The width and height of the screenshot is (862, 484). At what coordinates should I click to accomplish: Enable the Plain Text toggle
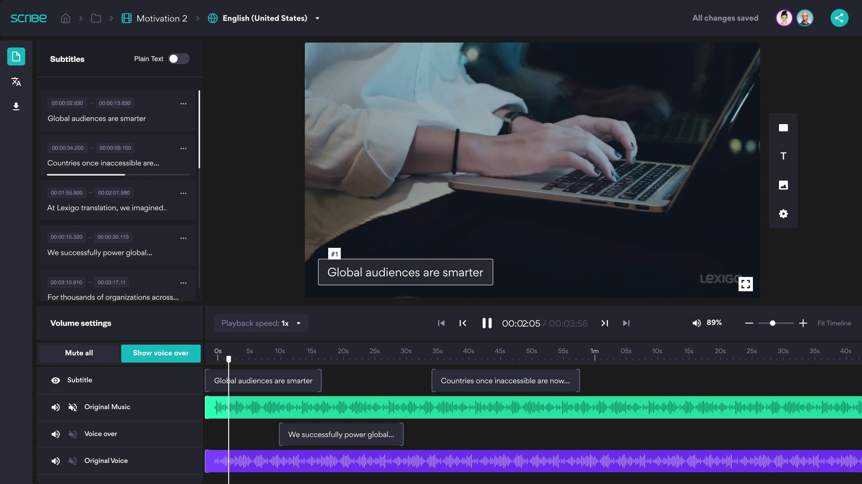point(179,59)
